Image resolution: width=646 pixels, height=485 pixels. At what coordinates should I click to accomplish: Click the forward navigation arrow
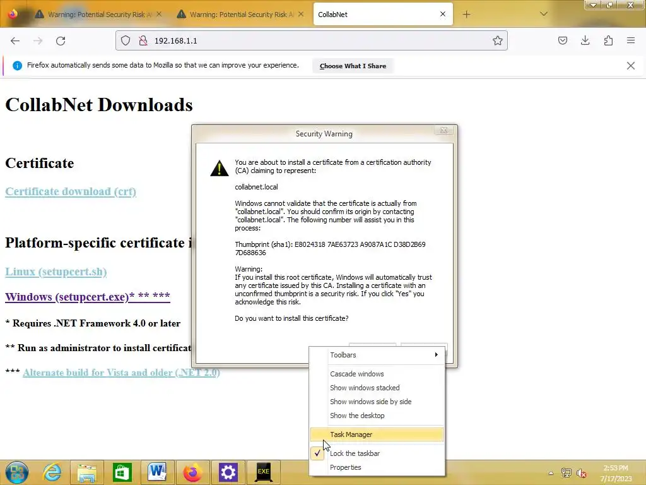(38, 41)
